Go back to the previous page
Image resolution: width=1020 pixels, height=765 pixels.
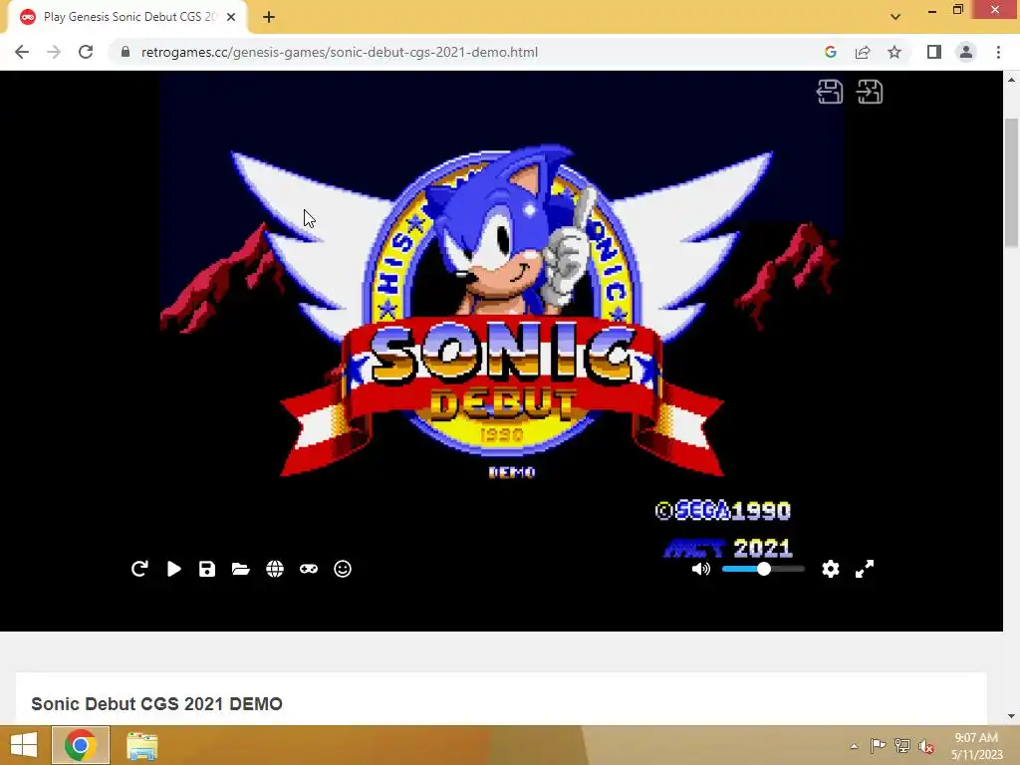[x=22, y=52]
